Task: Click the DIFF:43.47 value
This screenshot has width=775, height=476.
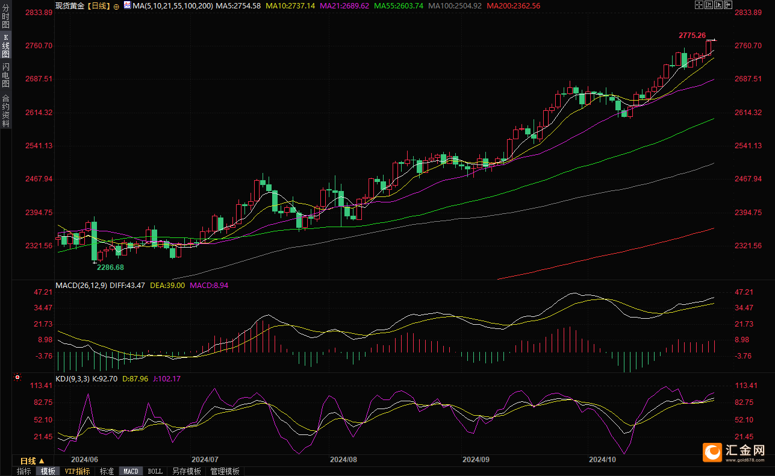Action: coord(126,285)
